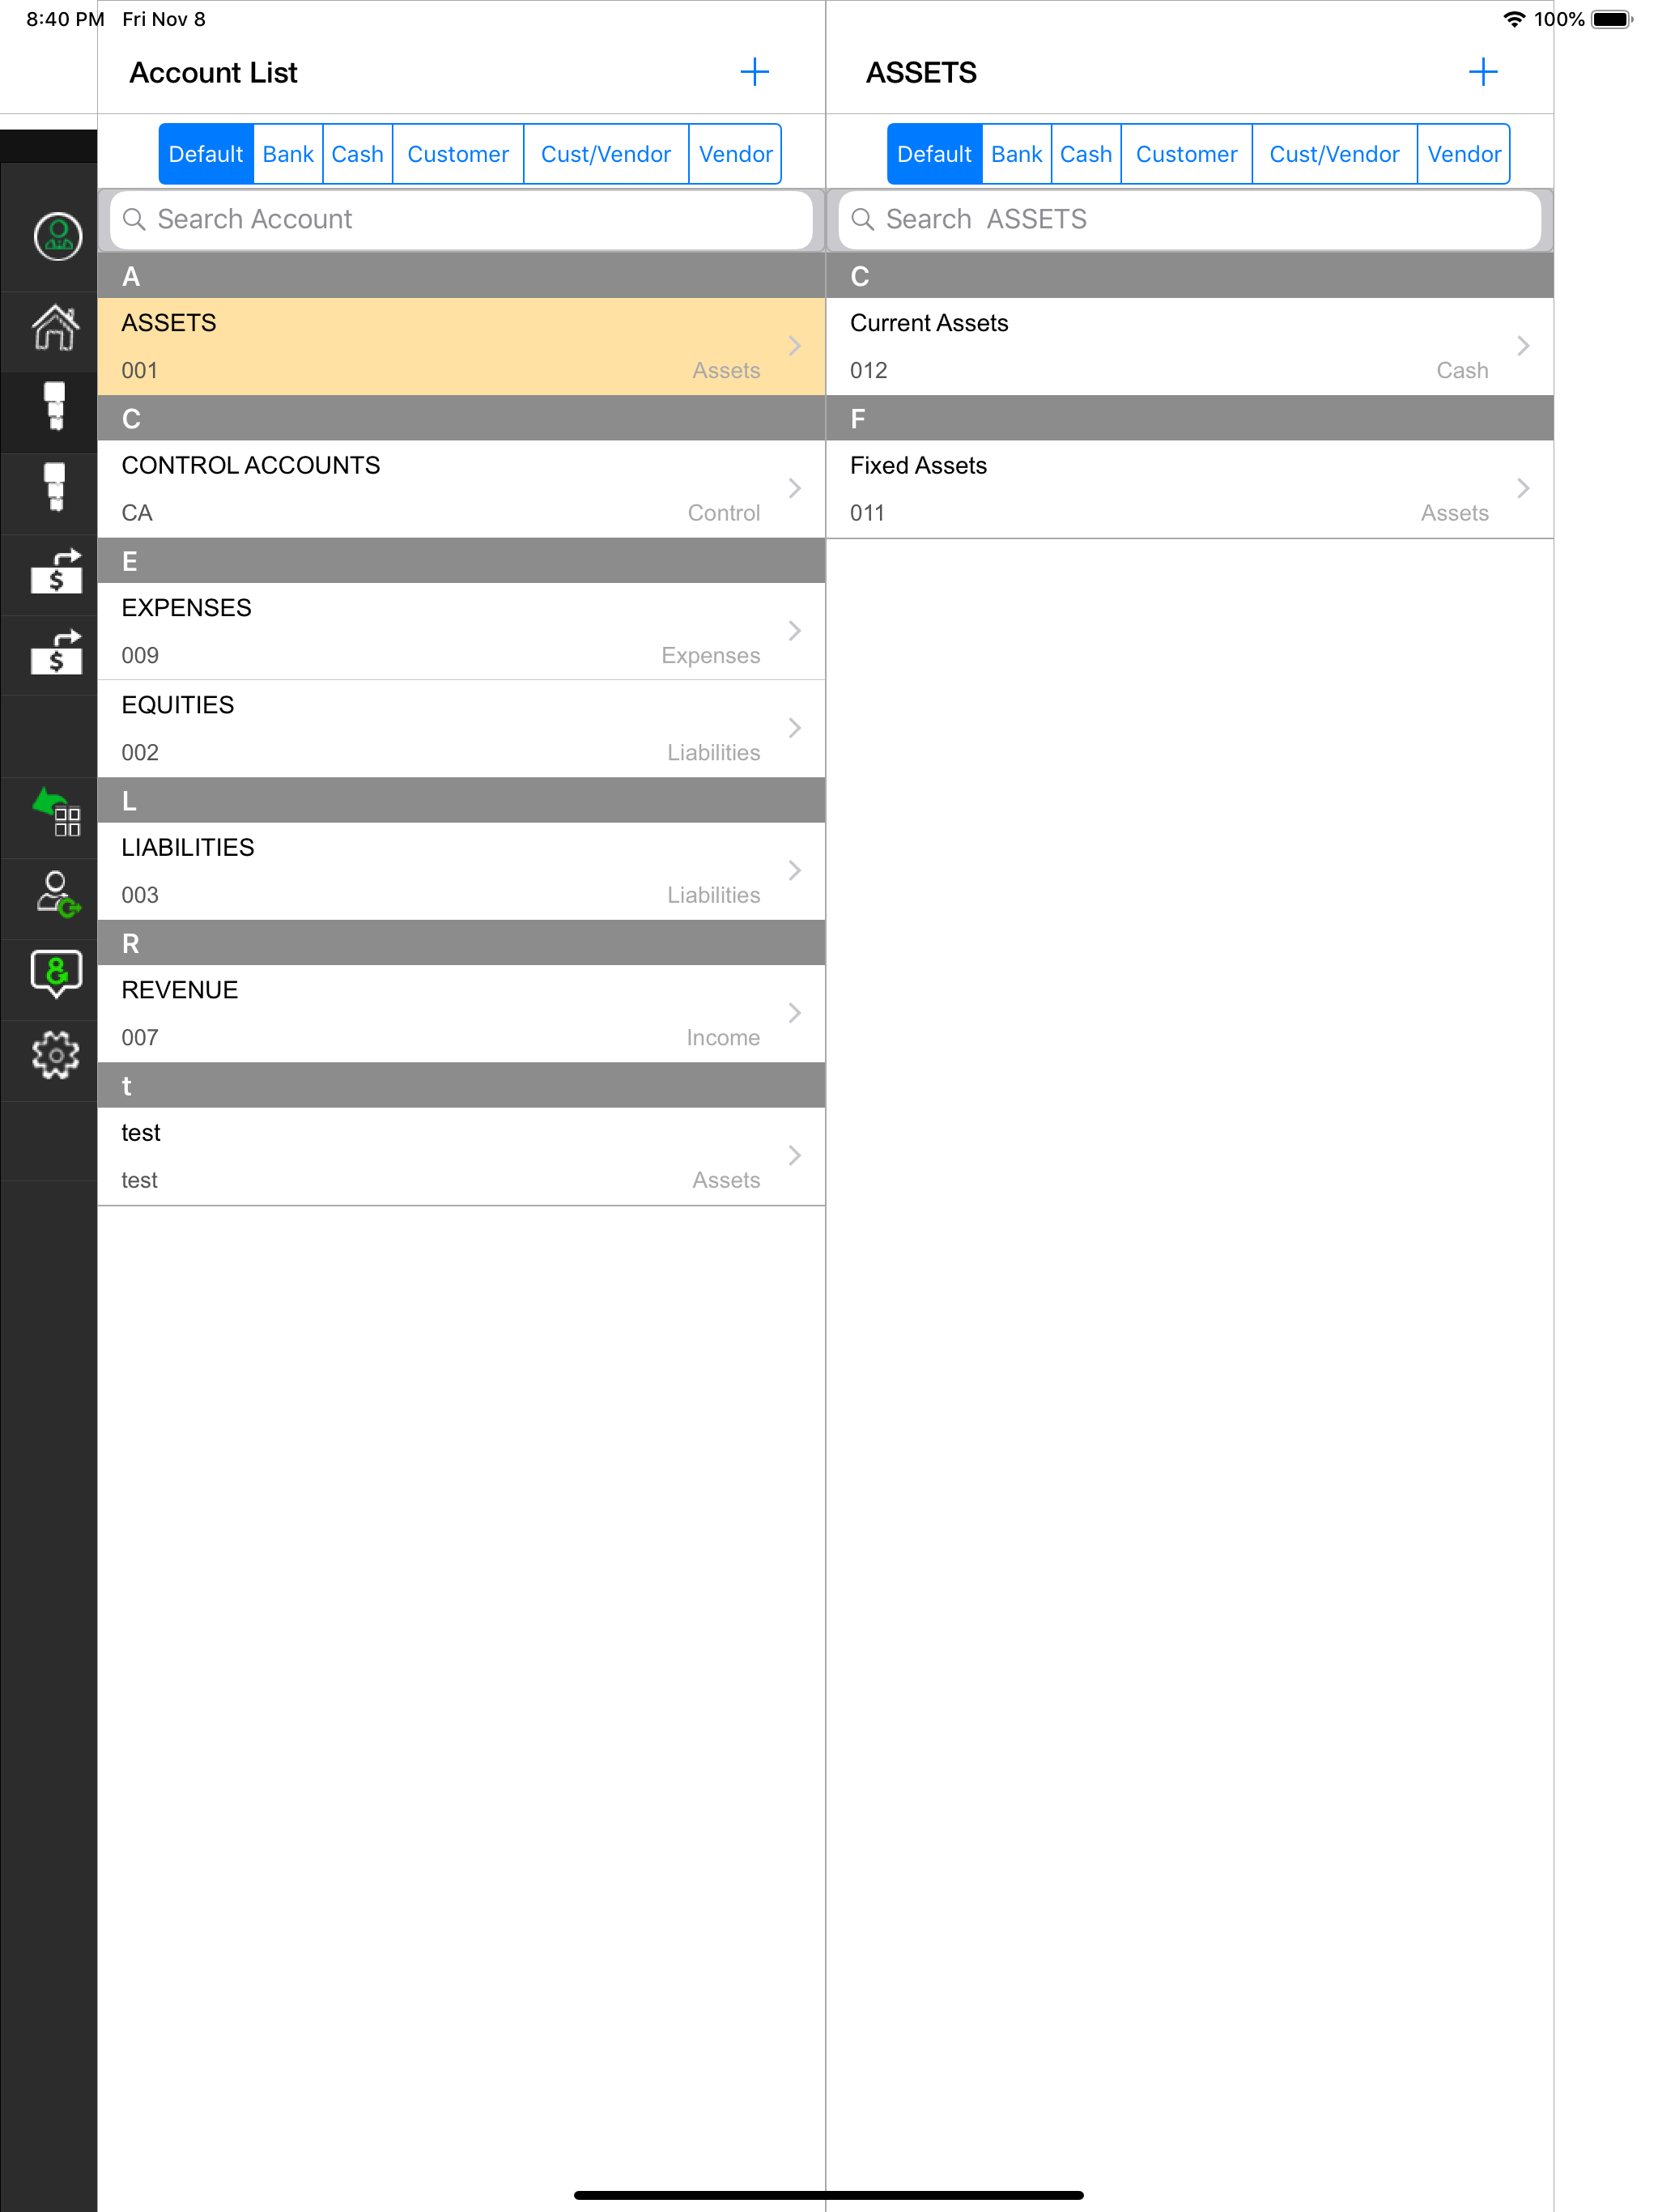Switch to Bank tab in ASSETS panel

pyautogui.click(x=1017, y=154)
